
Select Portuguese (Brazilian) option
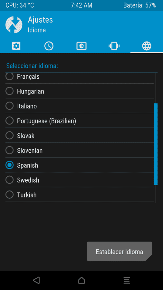click(80, 121)
